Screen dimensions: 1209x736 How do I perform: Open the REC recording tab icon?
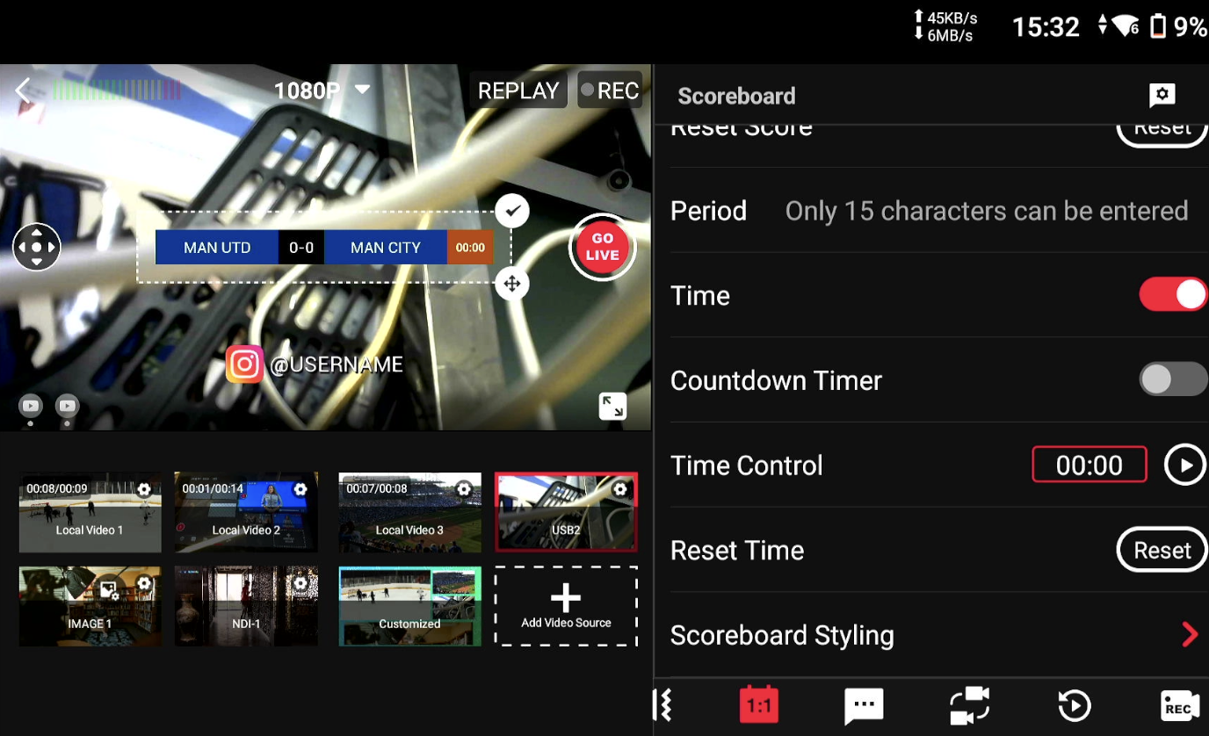click(1179, 705)
